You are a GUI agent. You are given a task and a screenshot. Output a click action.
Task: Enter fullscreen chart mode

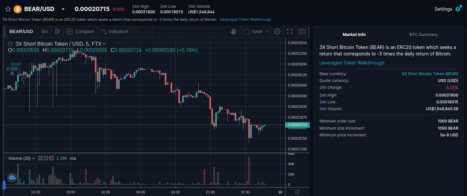click(x=290, y=31)
